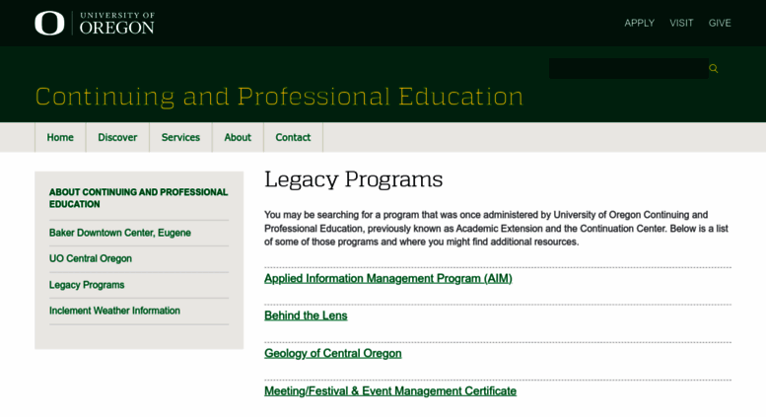The width and height of the screenshot is (766, 417).
Task: Click the Legacy Programs page heading
Action: tap(353, 179)
